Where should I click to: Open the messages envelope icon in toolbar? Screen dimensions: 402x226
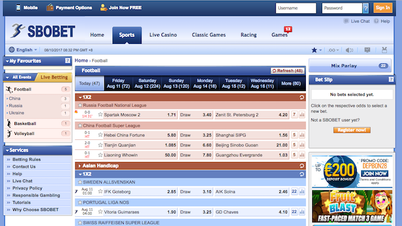coord(367,50)
